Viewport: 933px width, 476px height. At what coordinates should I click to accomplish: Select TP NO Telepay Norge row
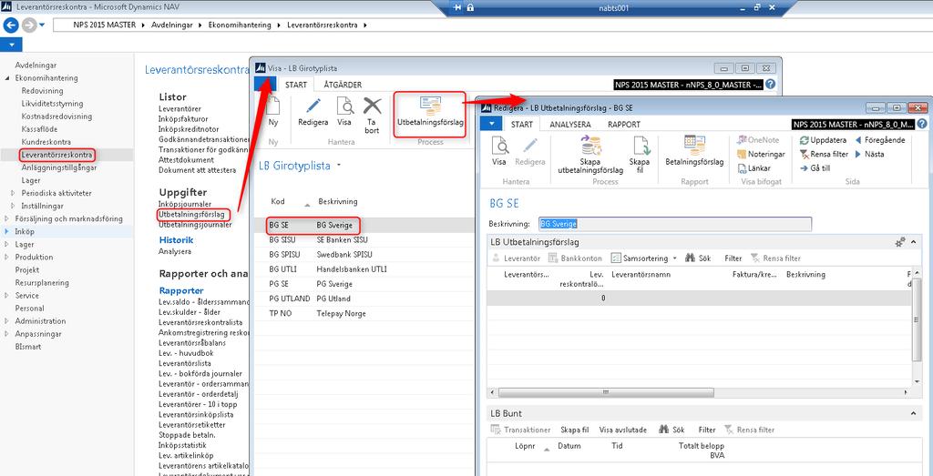(x=366, y=314)
